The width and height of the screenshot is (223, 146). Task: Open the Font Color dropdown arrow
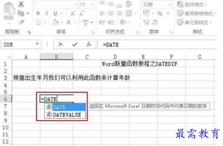pos(75,22)
